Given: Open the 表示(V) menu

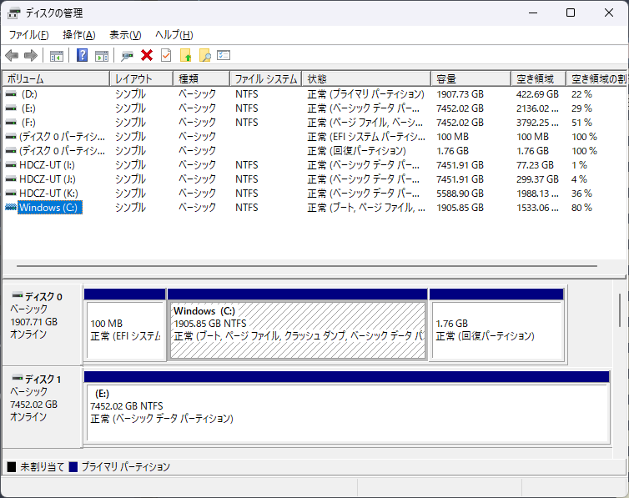Looking at the screenshot, I should pos(125,35).
